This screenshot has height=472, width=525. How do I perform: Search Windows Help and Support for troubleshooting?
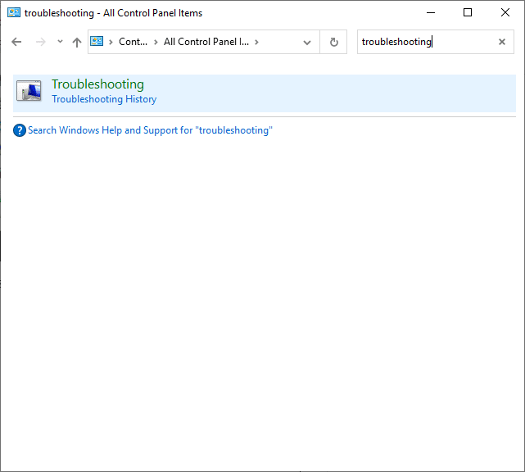(150, 130)
